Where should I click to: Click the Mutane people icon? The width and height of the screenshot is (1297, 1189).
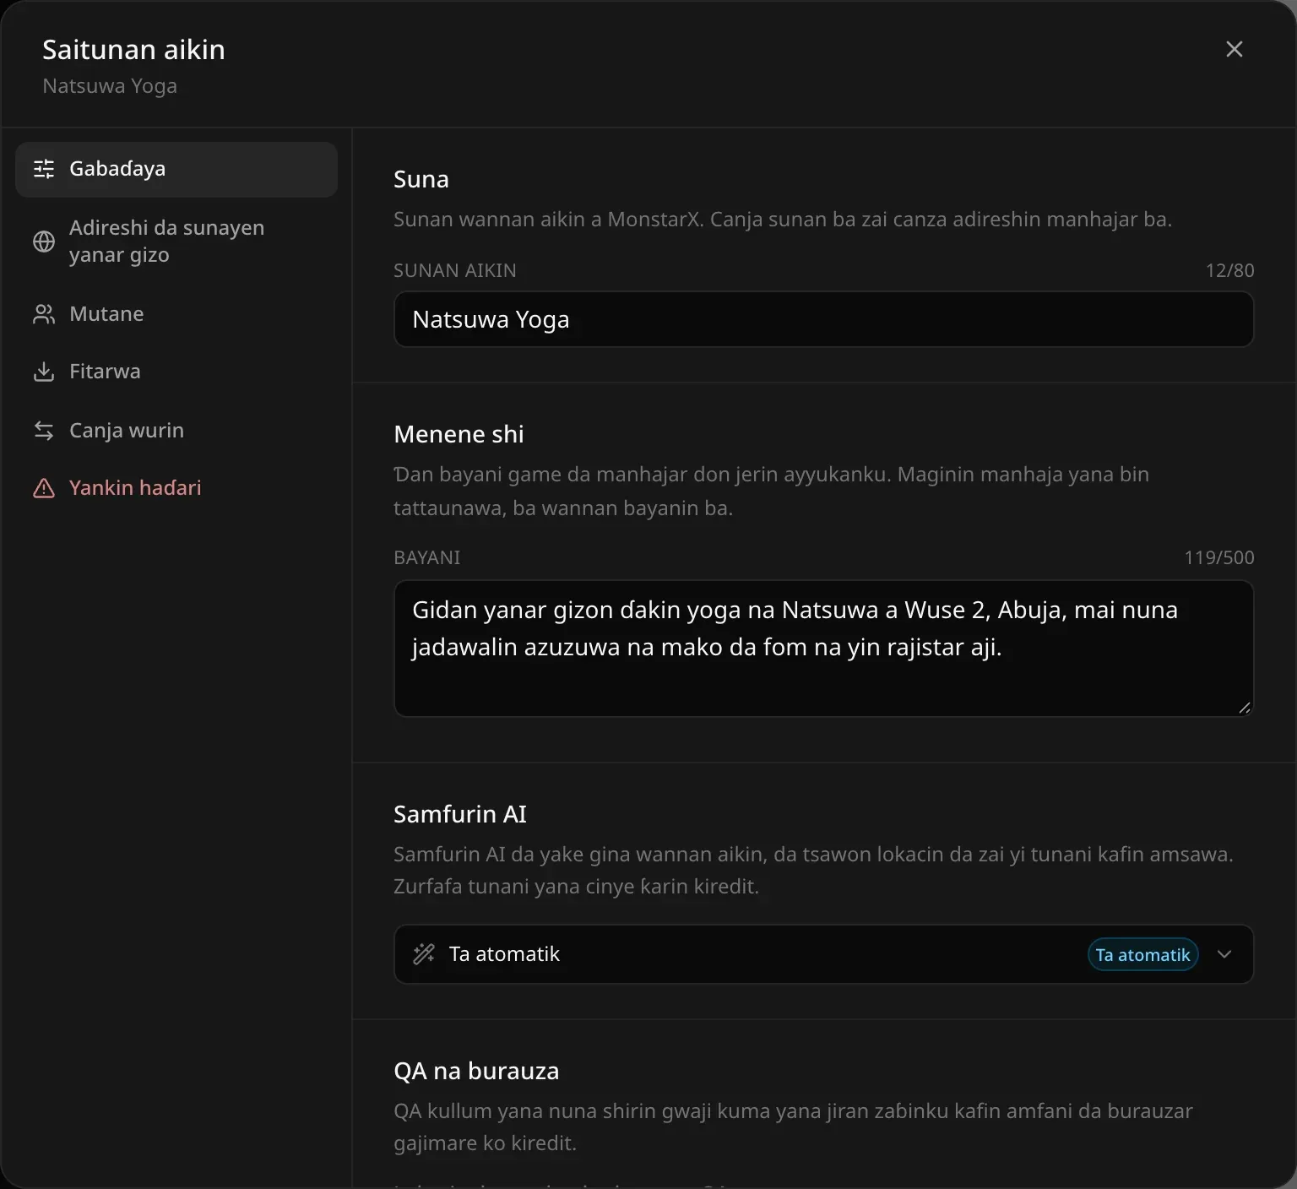pyautogui.click(x=44, y=314)
